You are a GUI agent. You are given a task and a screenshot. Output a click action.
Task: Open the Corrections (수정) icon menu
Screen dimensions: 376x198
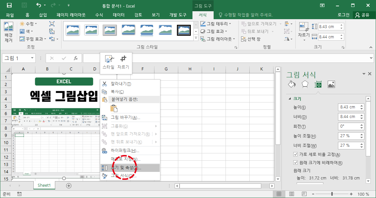(x=22, y=24)
